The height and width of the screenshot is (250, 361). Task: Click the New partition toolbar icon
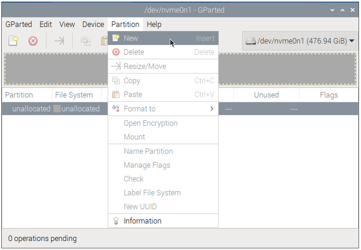(13, 41)
